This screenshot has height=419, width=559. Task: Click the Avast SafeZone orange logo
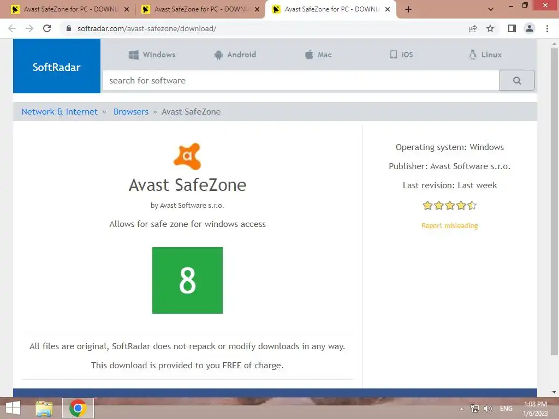(x=188, y=157)
